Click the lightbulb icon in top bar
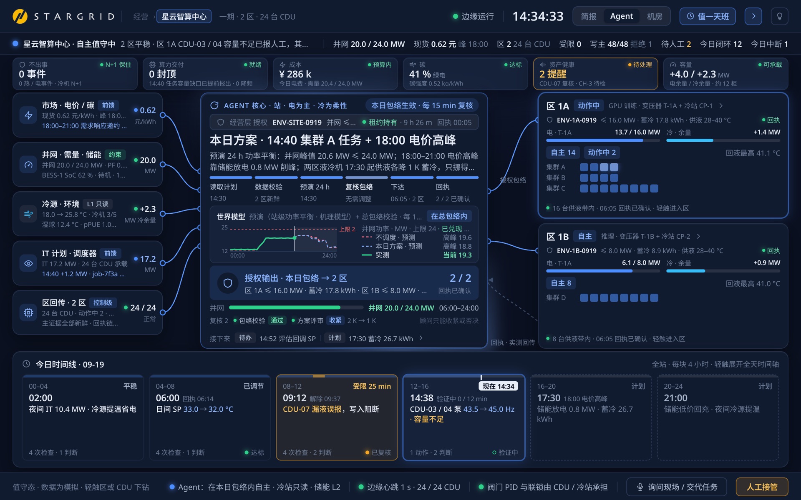This screenshot has height=500, width=801. [779, 16]
